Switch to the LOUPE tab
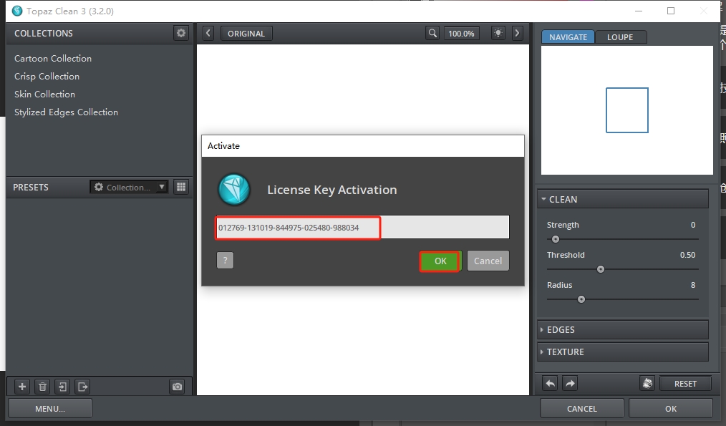726x426 pixels. coord(619,37)
